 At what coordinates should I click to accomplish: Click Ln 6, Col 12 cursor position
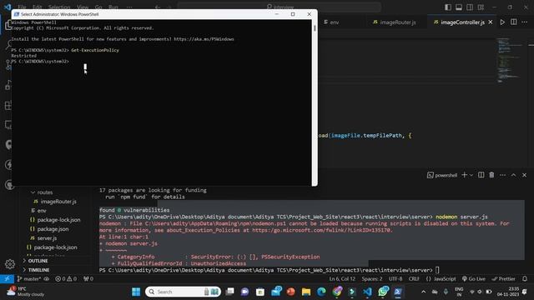pyautogui.click(x=342, y=278)
